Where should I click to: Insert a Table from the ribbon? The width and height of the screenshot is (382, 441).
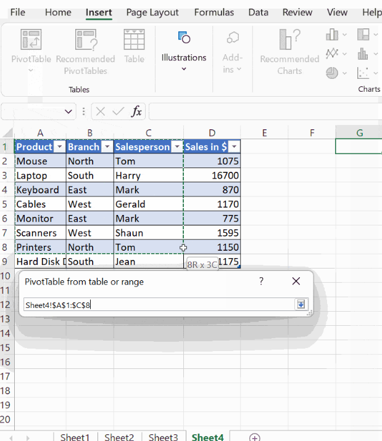pos(134,41)
